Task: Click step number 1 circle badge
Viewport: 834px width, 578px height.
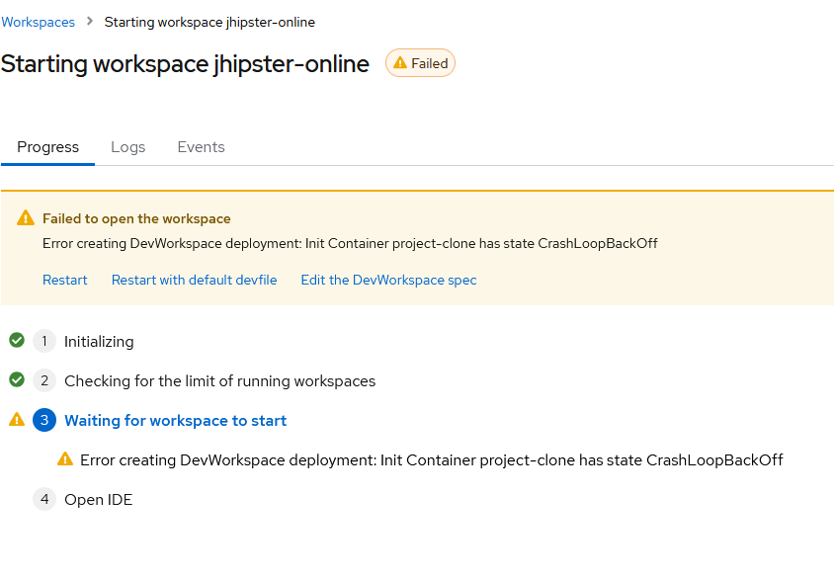Action: [x=44, y=341]
